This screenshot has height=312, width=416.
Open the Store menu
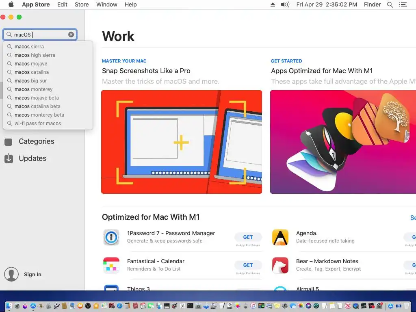click(82, 4)
